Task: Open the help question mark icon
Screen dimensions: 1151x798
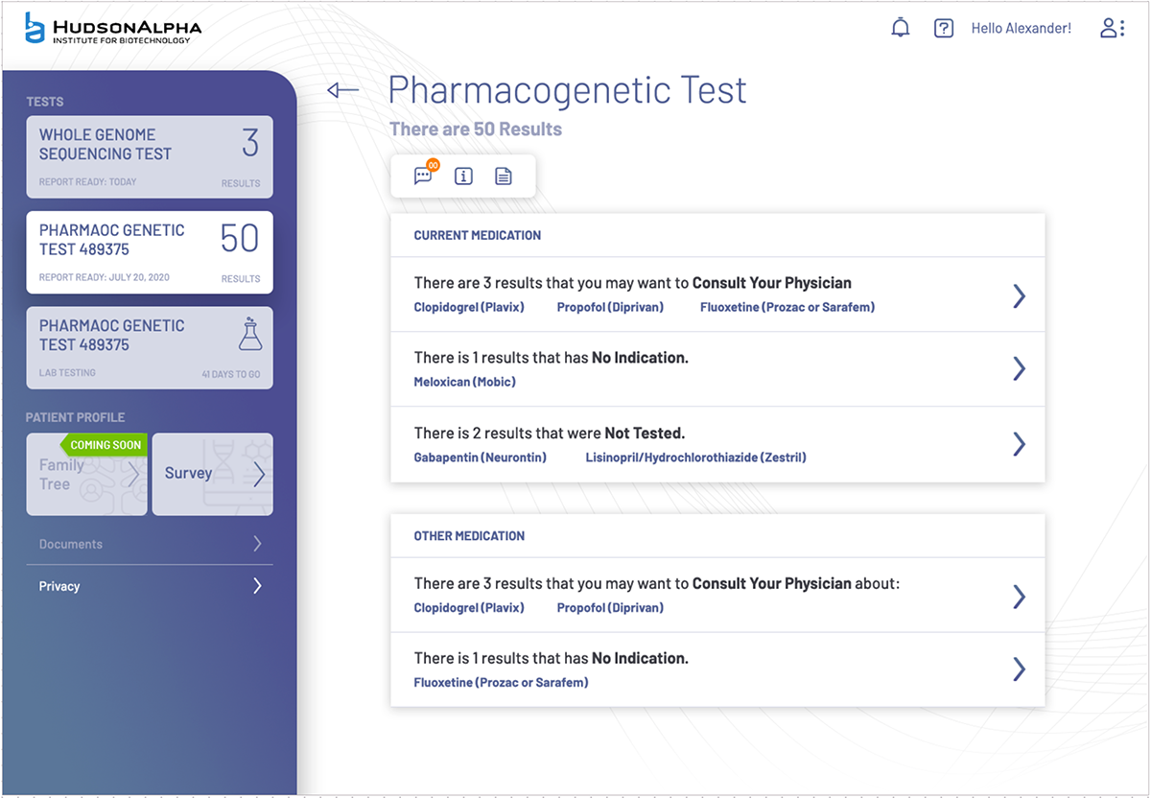Action: 944,29
